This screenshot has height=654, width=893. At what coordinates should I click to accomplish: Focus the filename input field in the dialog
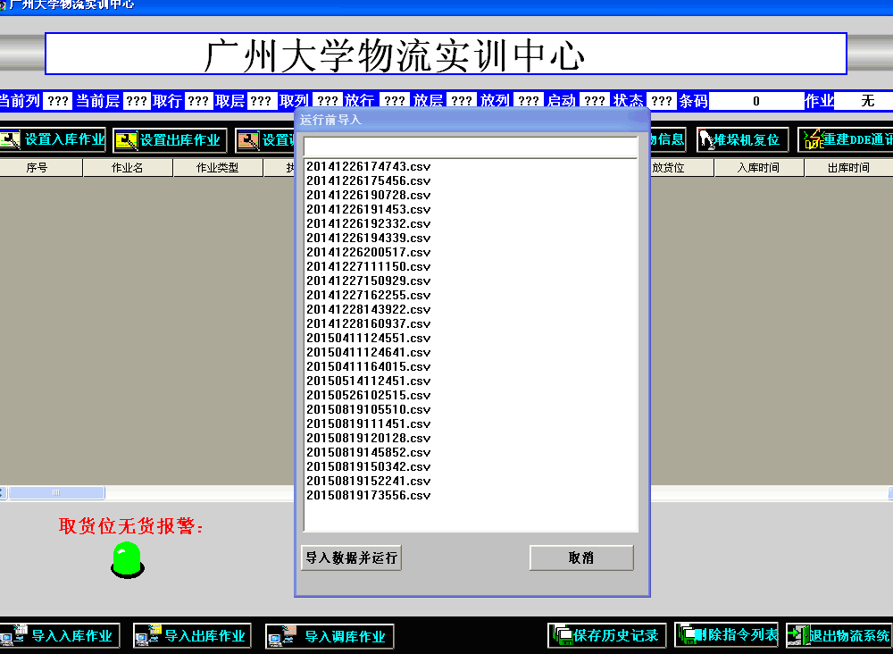coord(471,147)
